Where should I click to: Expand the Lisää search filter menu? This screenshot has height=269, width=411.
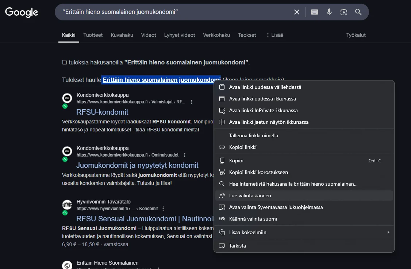[274, 35]
